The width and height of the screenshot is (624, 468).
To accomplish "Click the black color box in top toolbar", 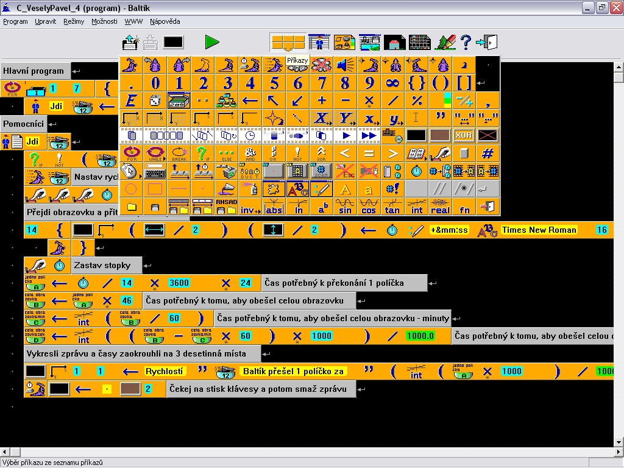I will tap(173, 42).
